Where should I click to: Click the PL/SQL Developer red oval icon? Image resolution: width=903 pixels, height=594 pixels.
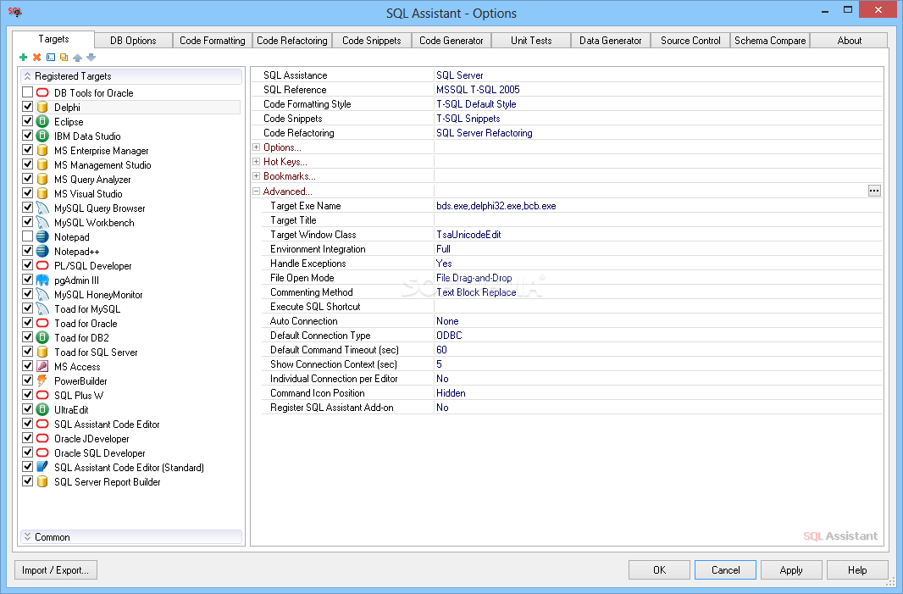point(42,265)
